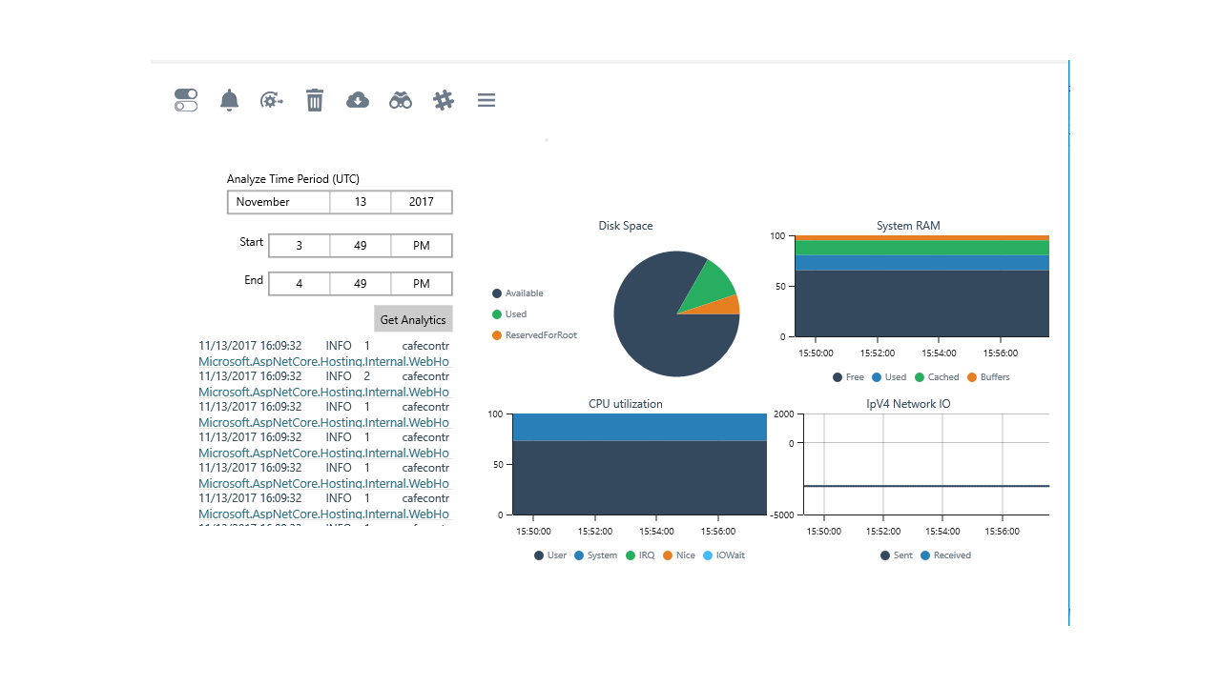Change the Start hour field 3

click(300, 246)
